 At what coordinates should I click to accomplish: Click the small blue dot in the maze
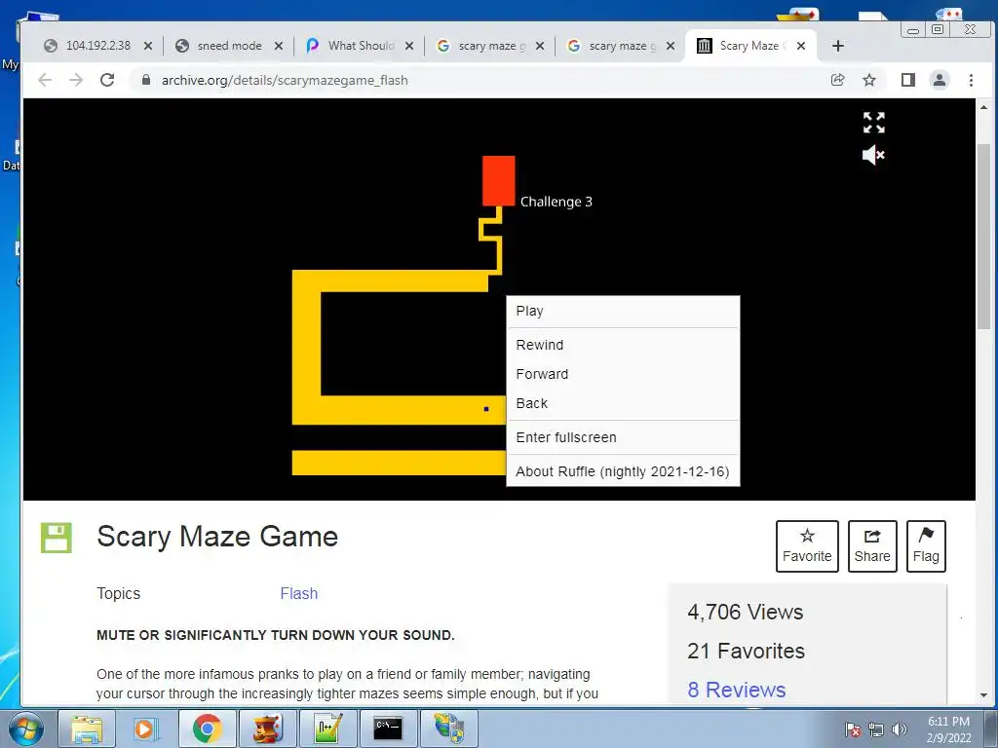[x=486, y=409]
